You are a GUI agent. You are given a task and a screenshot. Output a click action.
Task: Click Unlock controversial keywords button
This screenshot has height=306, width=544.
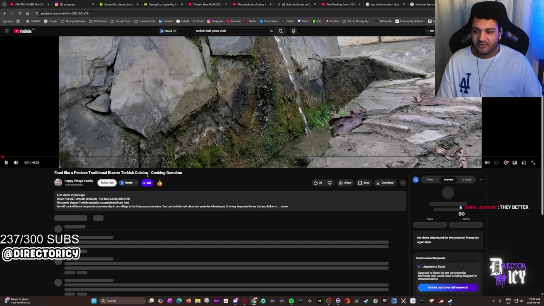448,287
